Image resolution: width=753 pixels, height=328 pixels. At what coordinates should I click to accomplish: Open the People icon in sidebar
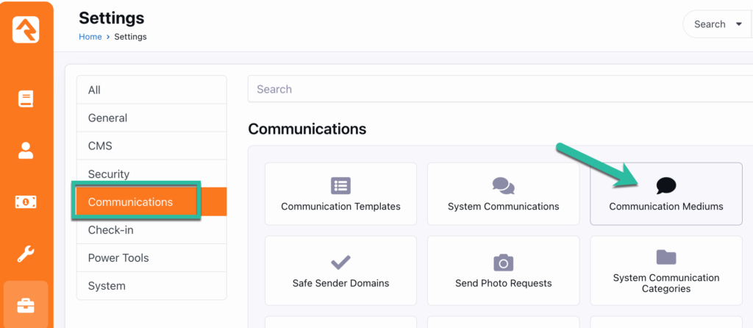point(26,151)
